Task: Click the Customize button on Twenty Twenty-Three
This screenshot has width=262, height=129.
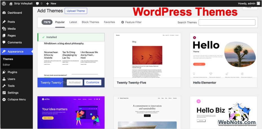Action: click(x=93, y=82)
